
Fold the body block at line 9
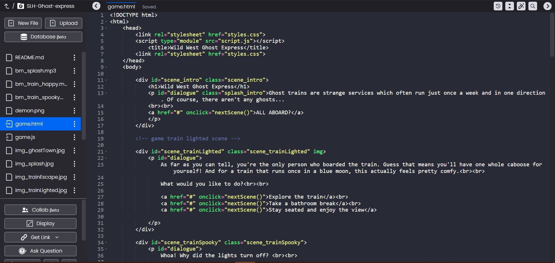click(x=106, y=67)
